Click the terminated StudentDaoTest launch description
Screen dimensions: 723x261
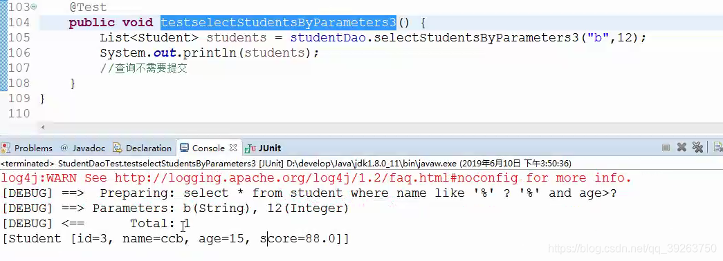pyautogui.click(x=286, y=163)
